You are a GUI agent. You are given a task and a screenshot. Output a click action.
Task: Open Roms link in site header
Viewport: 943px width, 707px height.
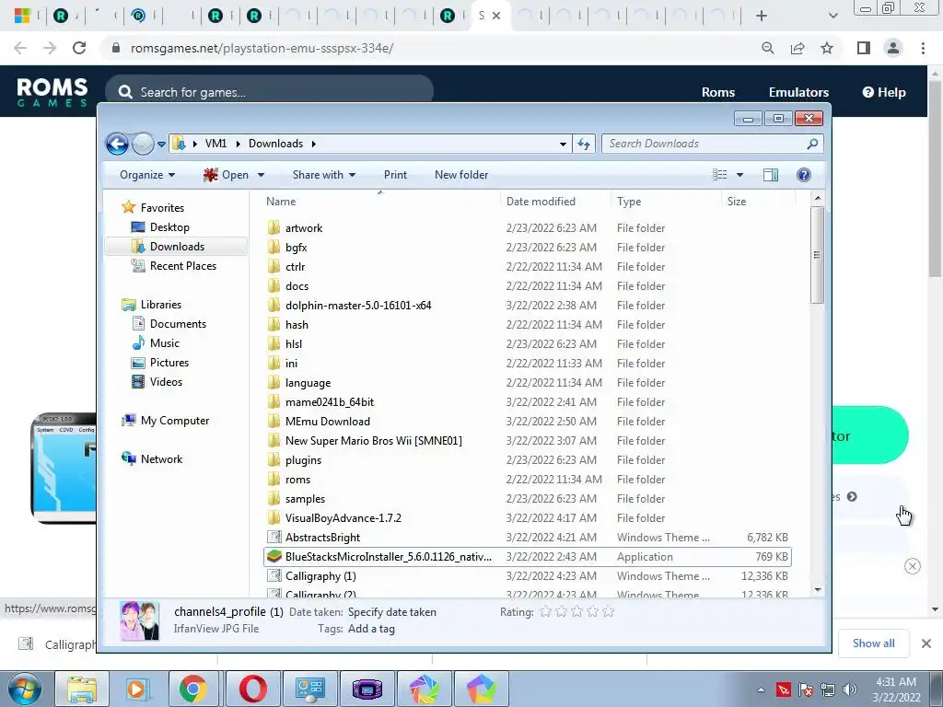[718, 93]
